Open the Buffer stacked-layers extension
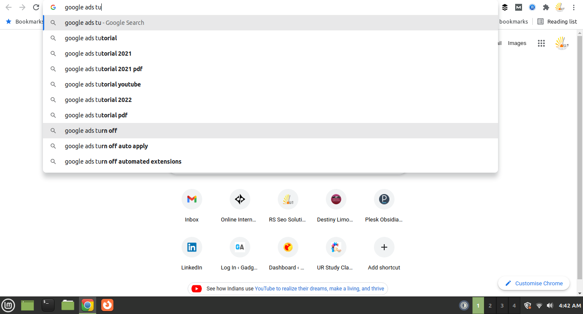This screenshot has height=314, width=583. tap(505, 7)
